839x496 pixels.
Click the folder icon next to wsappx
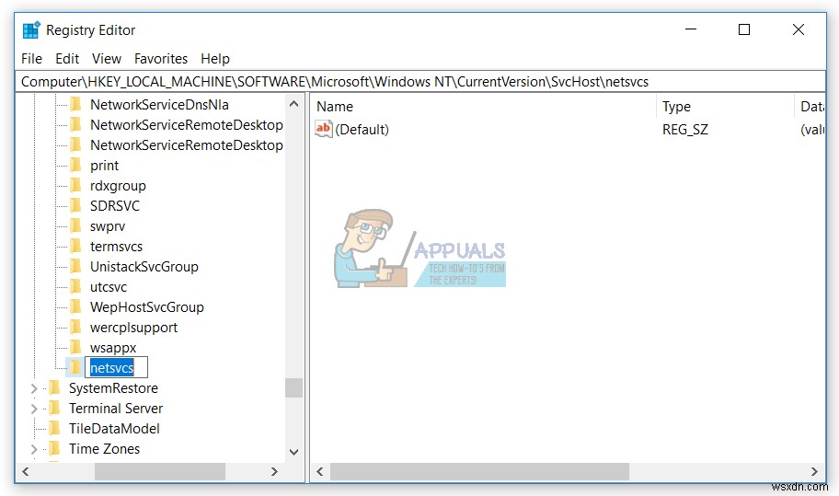75,348
